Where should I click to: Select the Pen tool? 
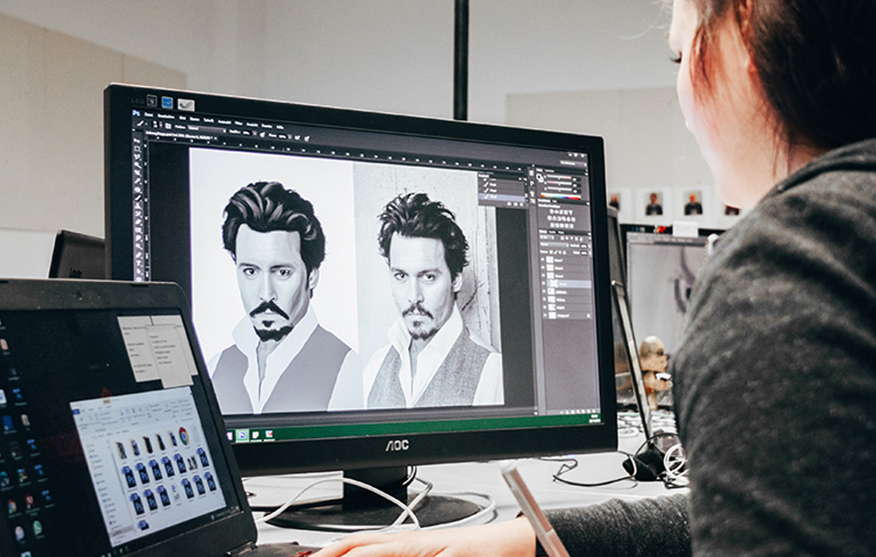coord(138,254)
